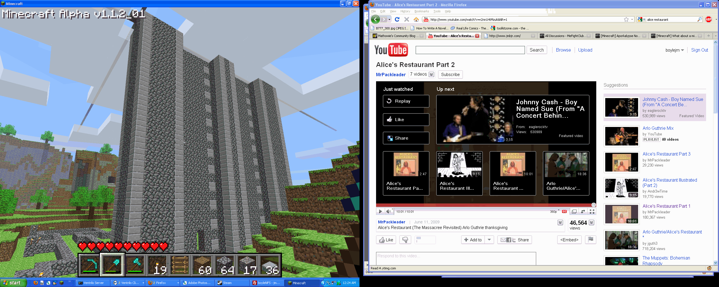This screenshot has width=719, height=287.
Task: Toggle closed captions CC button
Action: coord(564,212)
